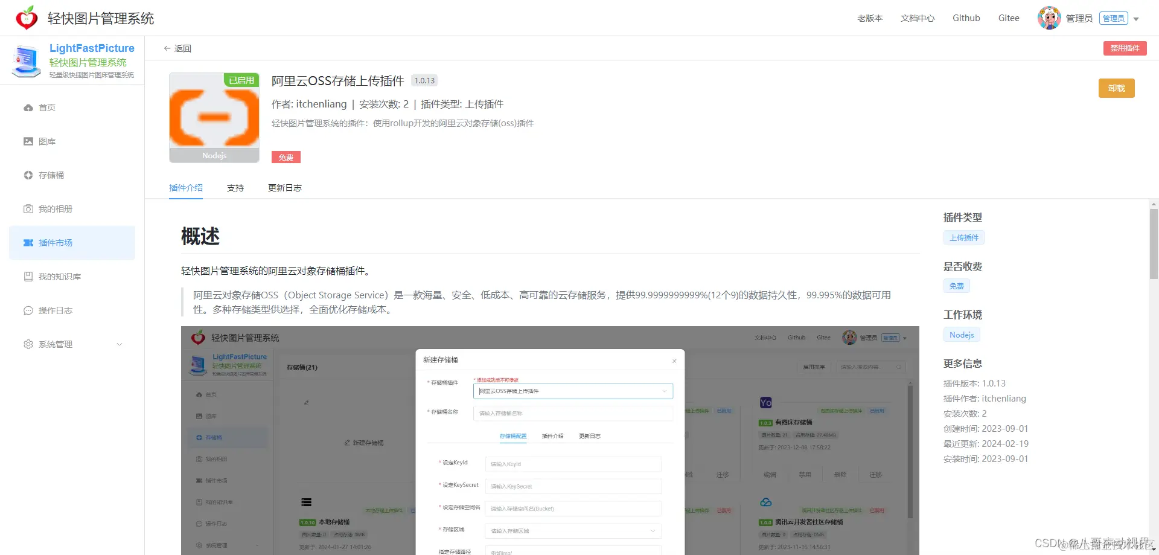The image size is (1159, 555).
Task: Click the 阿里云OSS plugin Nodejs thumbnail
Action: [214, 118]
